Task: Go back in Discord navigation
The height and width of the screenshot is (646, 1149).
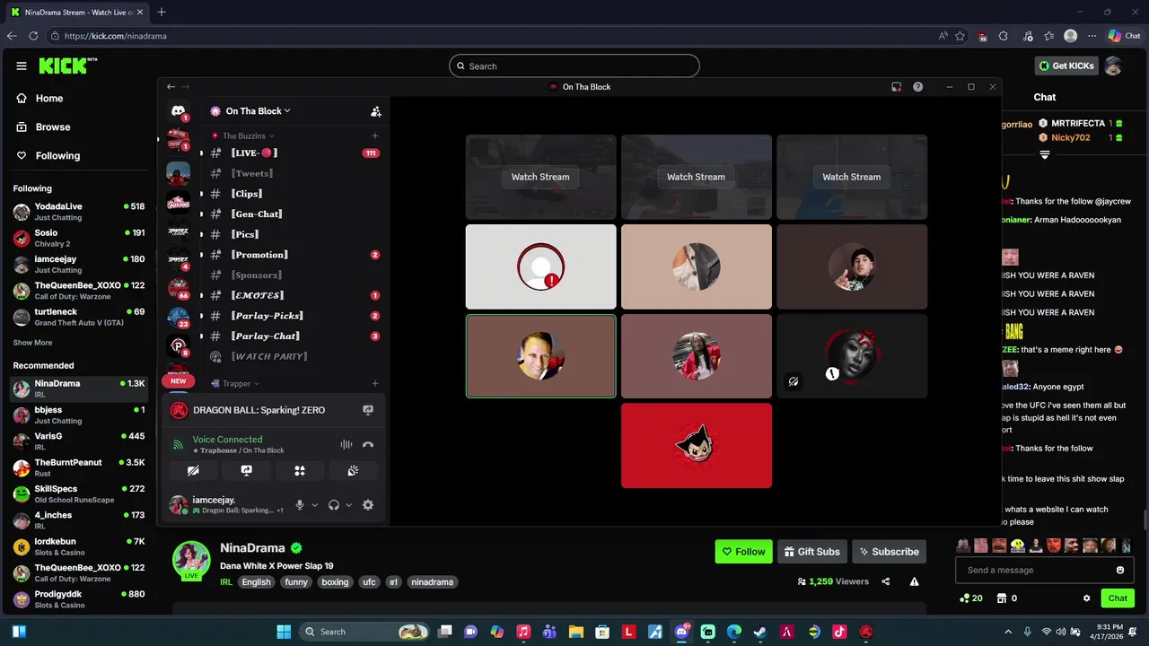Action: [x=171, y=87]
